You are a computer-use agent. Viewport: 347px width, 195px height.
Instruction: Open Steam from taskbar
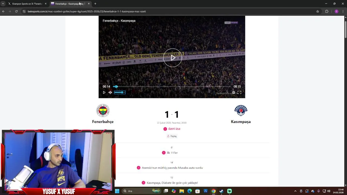tap(221, 191)
